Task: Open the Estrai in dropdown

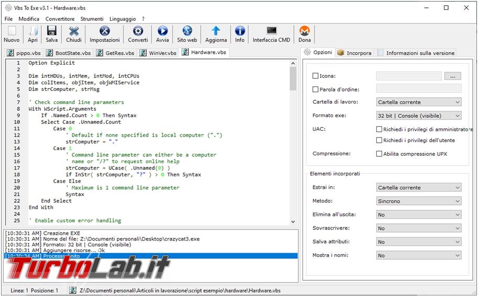Action: click(x=419, y=188)
